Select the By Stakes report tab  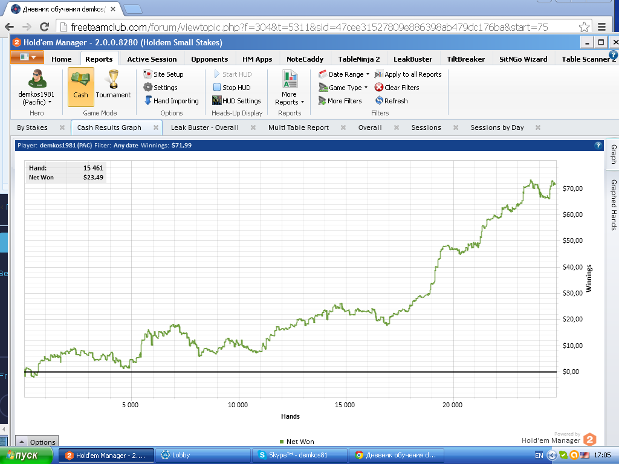[32, 127]
